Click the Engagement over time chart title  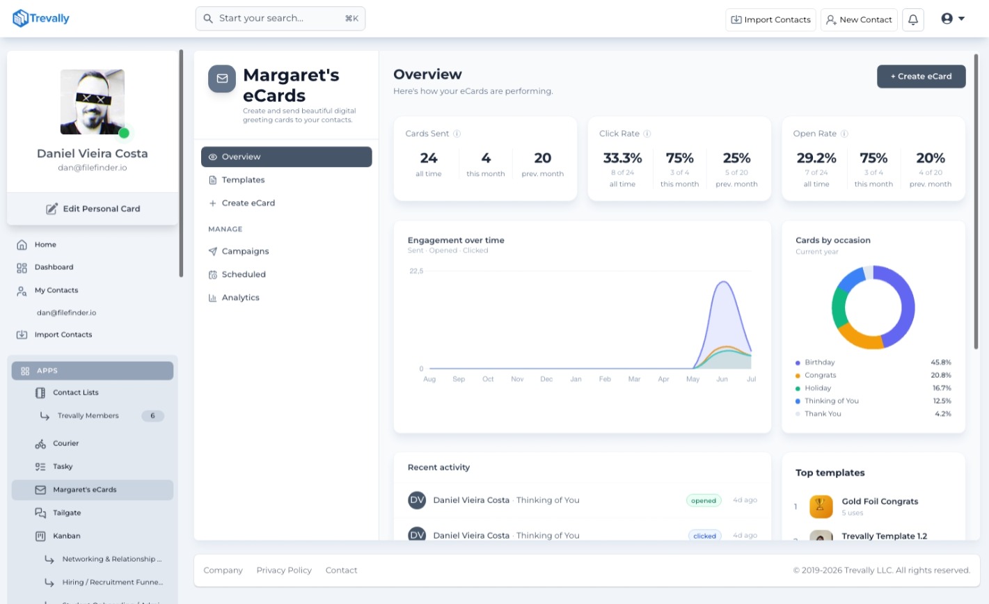click(x=456, y=240)
